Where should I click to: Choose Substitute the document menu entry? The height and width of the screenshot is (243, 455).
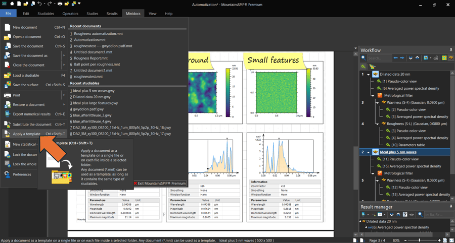pyautogui.click(x=34, y=125)
